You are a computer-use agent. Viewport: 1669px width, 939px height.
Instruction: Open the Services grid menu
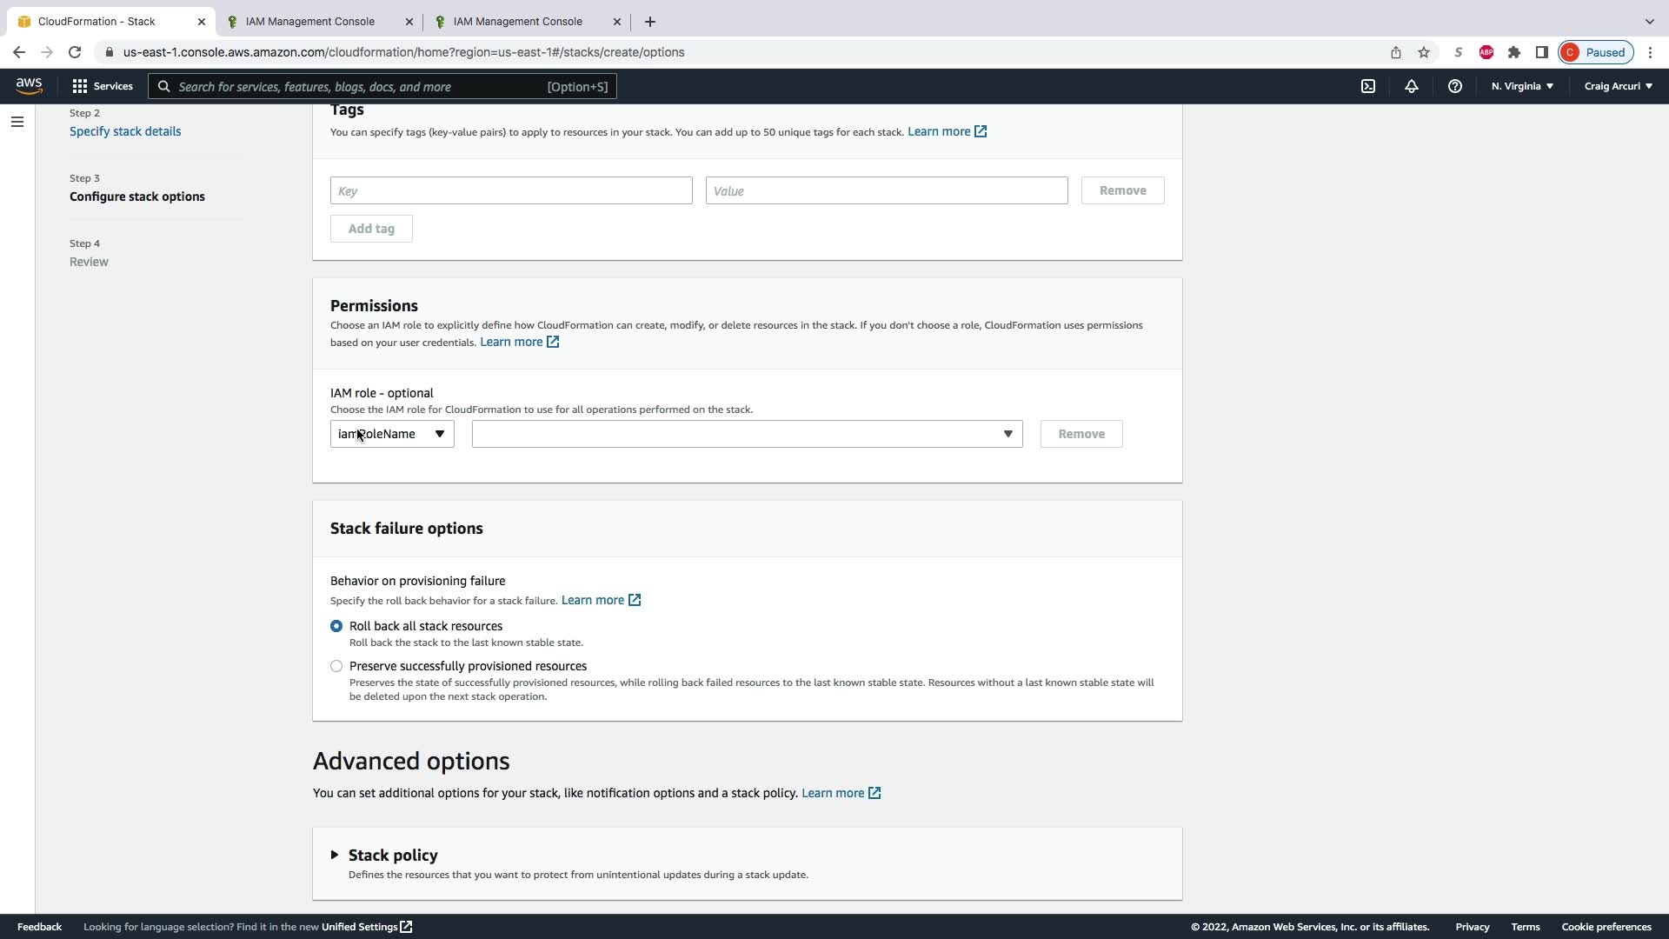(x=103, y=86)
